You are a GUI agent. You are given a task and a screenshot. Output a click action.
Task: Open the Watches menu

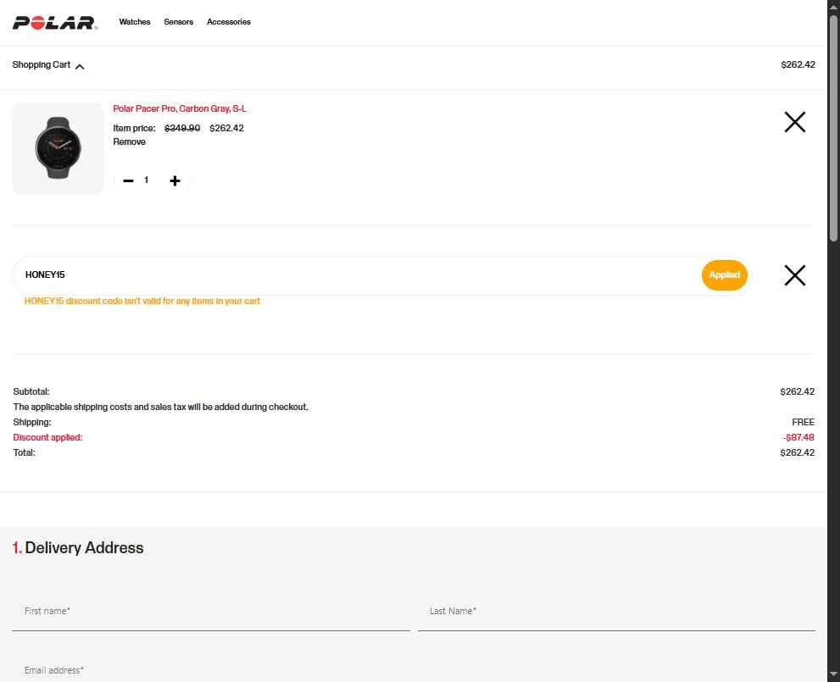coord(135,22)
